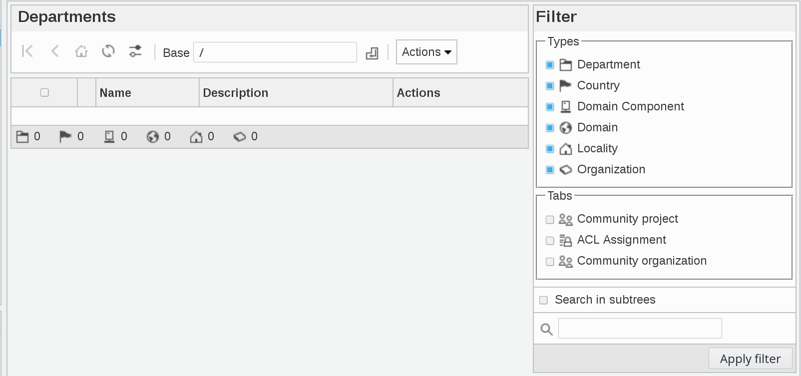801x376 pixels.
Task: Go up one level with the back arrow
Action: [55, 51]
